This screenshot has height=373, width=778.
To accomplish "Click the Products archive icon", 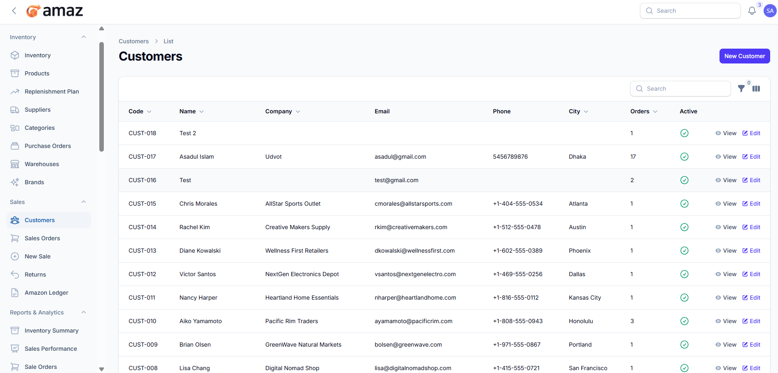I will tap(15, 73).
